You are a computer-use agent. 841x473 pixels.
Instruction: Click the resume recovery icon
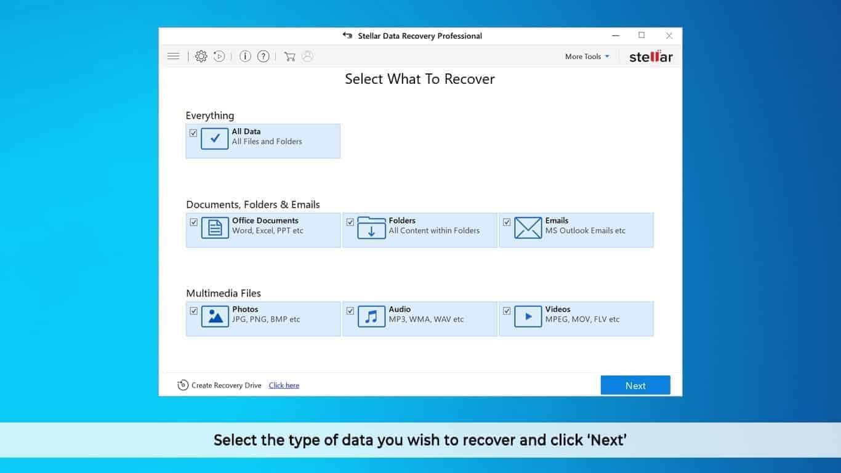[219, 56]
